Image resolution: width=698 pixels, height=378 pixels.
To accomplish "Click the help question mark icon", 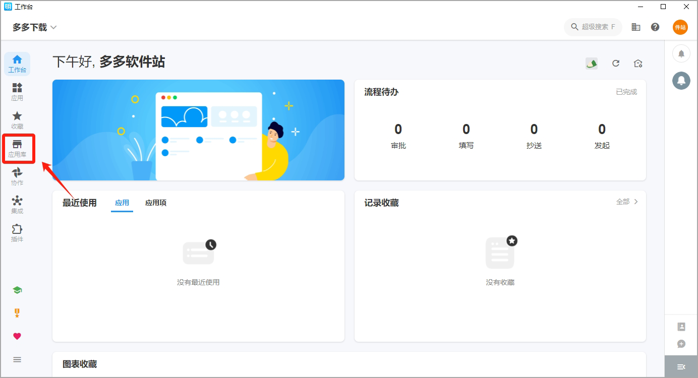I will coord(655,27).
